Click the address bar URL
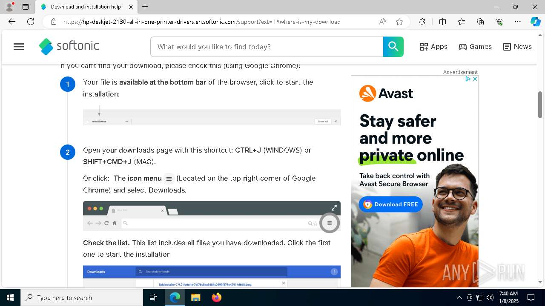 (202, 22)
